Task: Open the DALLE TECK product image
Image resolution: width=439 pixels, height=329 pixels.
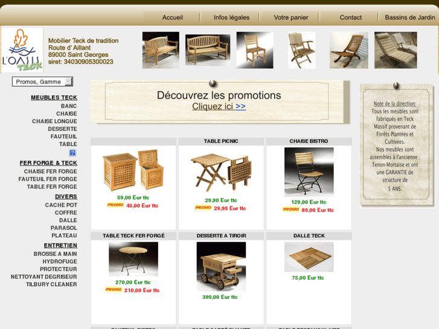Action: point(309,257)
